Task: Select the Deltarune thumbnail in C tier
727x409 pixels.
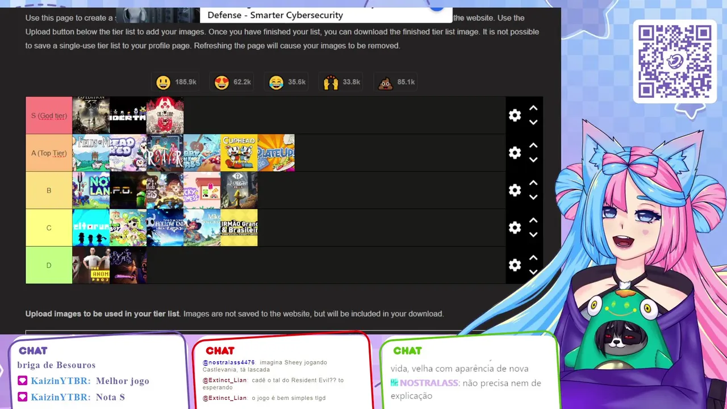Action: (x=91, y=228)
